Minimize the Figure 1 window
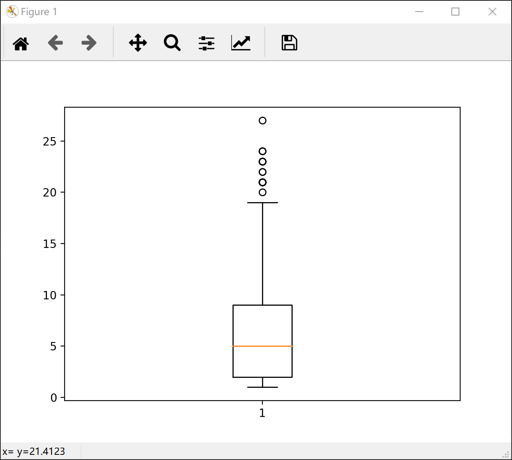The width and height of the screenshot is (512, 460). click(x=419, y=12)
